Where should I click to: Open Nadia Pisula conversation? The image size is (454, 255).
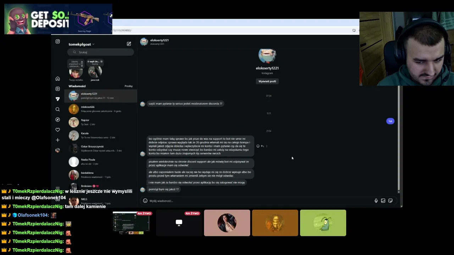(x=101, y=161)
